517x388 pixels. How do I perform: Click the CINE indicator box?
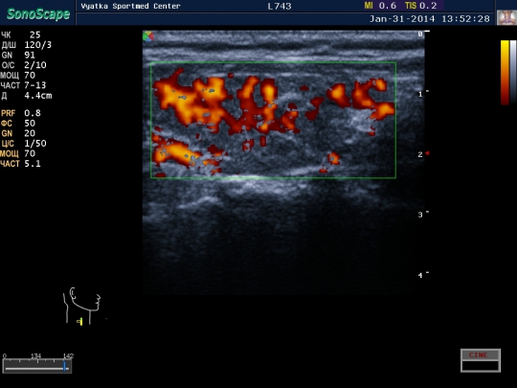(481, 360)
